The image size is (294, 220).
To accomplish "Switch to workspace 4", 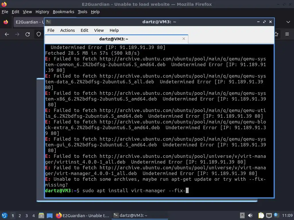I will point(33,216).
